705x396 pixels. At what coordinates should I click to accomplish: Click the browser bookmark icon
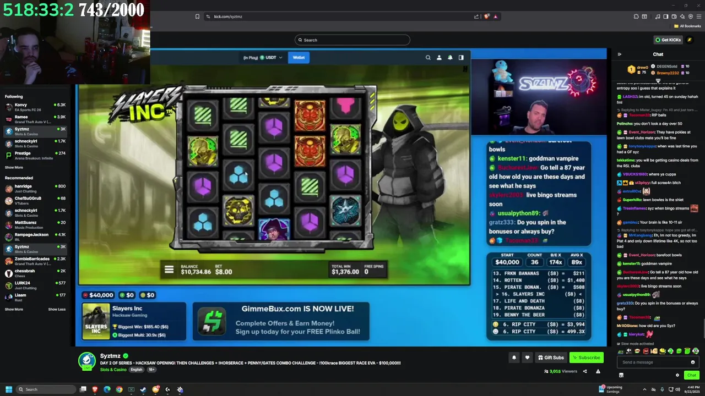point(197,16)
